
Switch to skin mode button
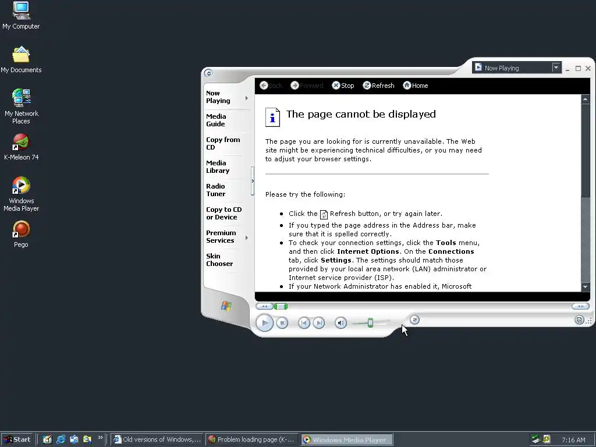(579, 320)
